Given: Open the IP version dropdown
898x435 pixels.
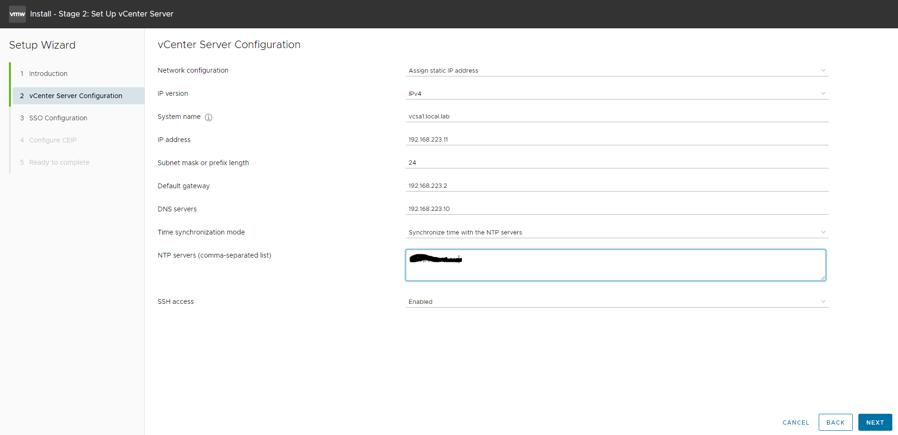Looking at the screenshot, I should [x=617, y=93].
